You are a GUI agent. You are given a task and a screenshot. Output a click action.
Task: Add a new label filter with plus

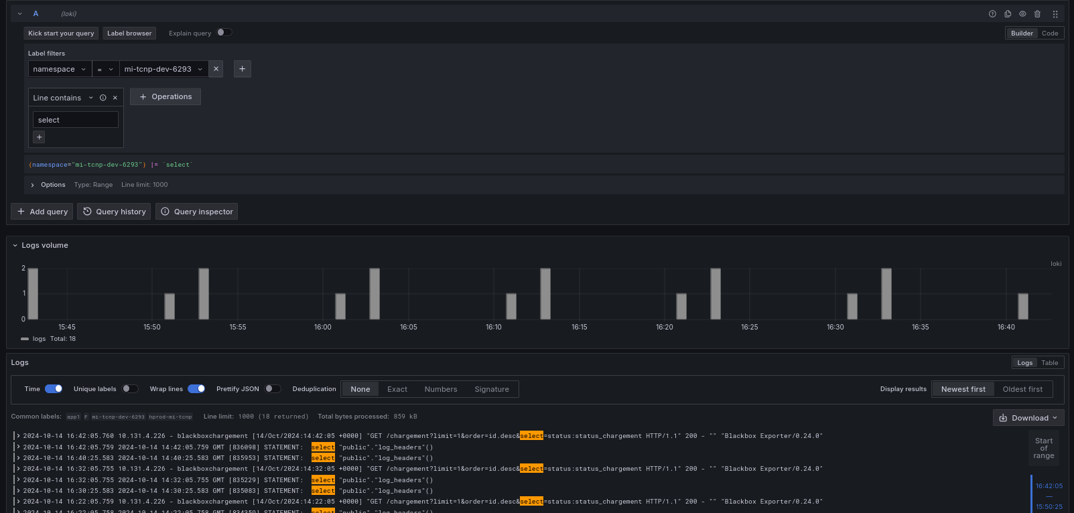point(243,69)
